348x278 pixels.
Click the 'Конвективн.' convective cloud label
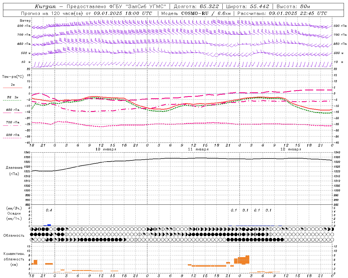click(14, 254)
